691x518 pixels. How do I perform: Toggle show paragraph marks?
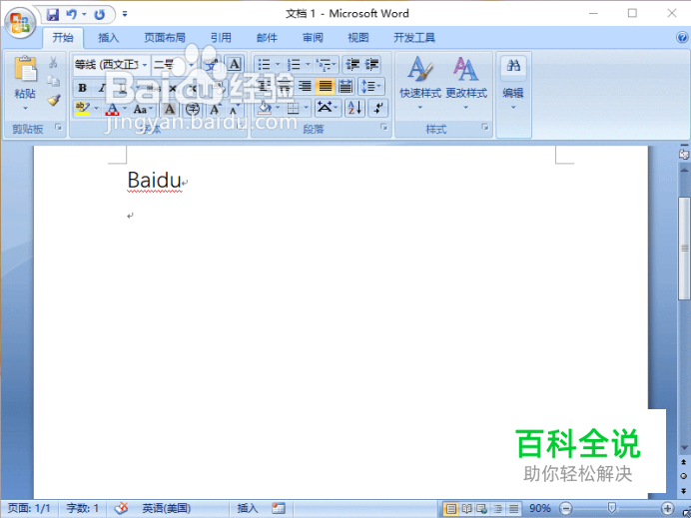click(x=378, y=108)
